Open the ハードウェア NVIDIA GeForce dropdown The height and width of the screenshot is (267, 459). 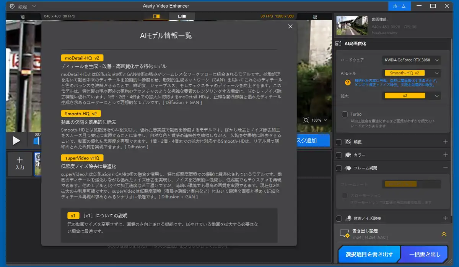pyautogui.click(x=411, y=60)
